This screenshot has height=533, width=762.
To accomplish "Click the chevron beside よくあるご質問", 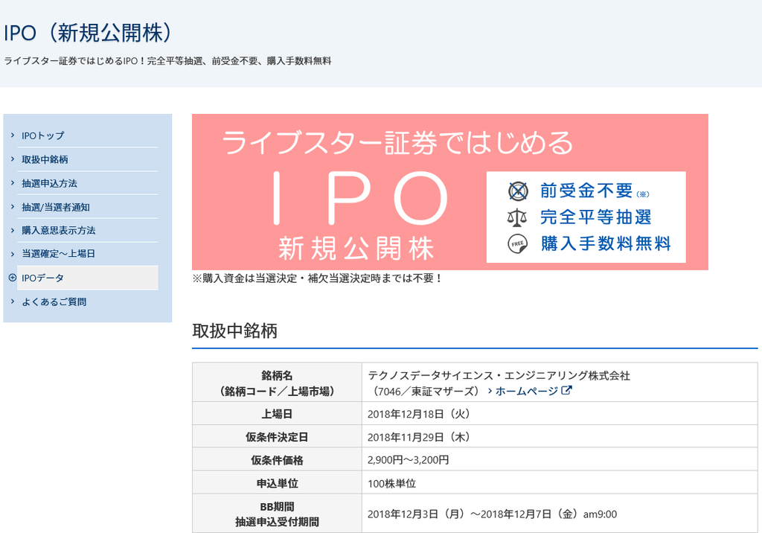I will [x=13, y=301].
